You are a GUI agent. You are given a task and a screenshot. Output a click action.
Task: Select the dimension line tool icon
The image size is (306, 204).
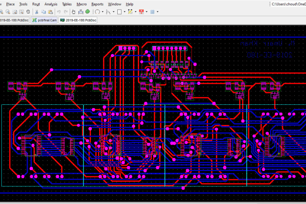108,12
